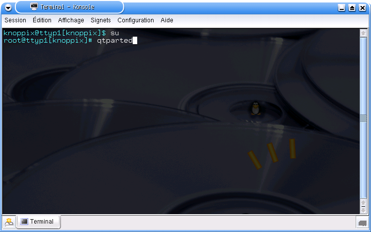Open the Session menu
Viewport: 371px width, 232px height.
coord(15,20)
